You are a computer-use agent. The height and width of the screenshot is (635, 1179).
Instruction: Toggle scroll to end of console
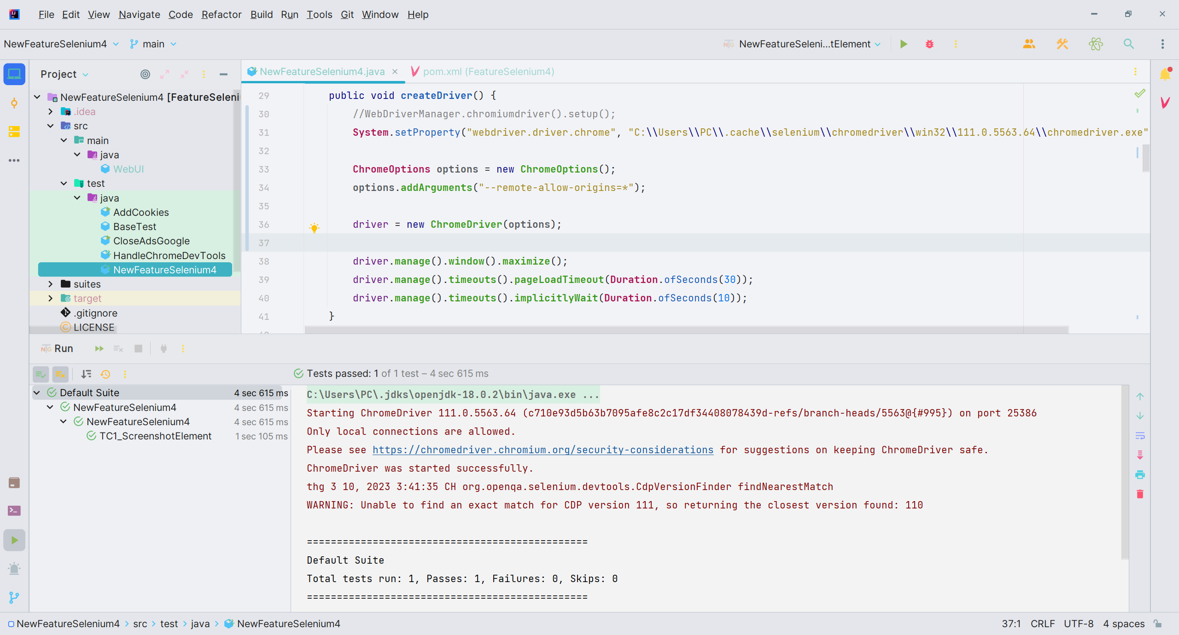pos(1140,455)
